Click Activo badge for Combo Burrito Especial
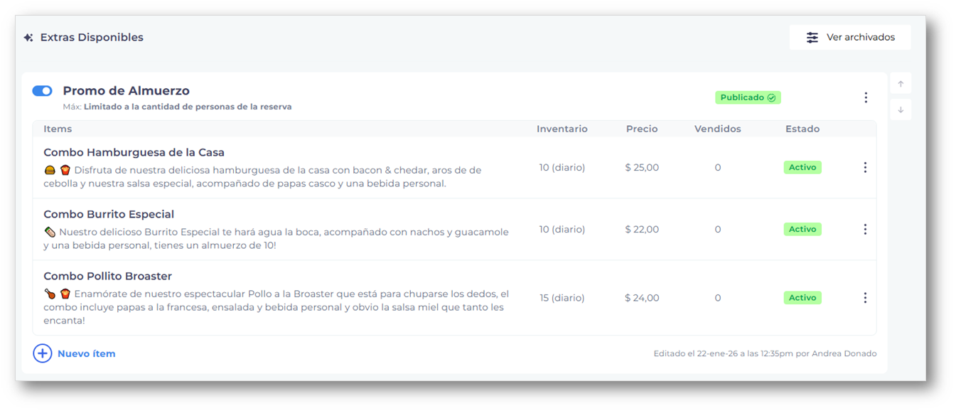Screen dimensions: 956x411 point(802,230)
